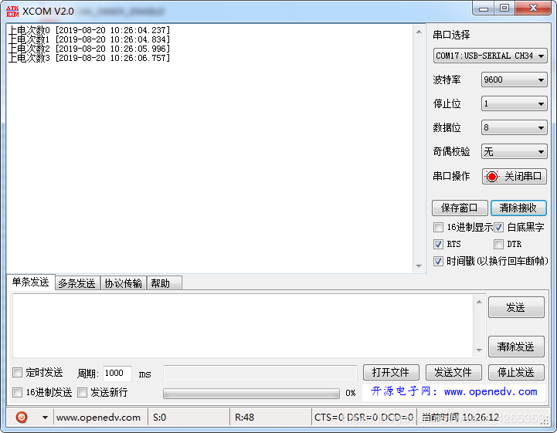Open the 奇偶校验 parity dropdown
The image size is (557, 433).
click(514, 151)
